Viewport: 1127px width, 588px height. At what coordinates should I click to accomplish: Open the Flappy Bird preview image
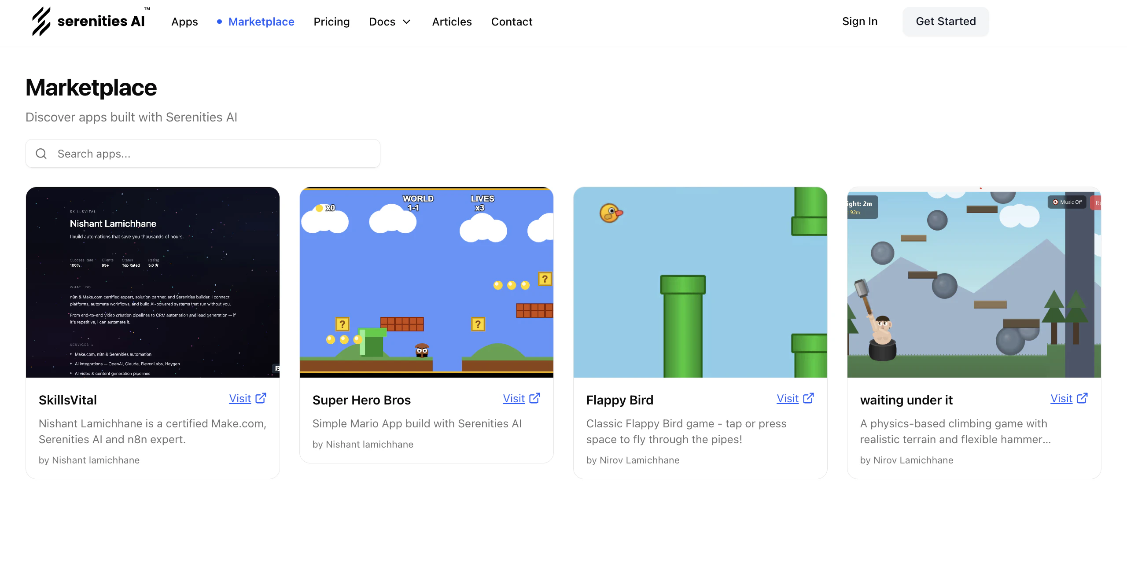point(700,282)
